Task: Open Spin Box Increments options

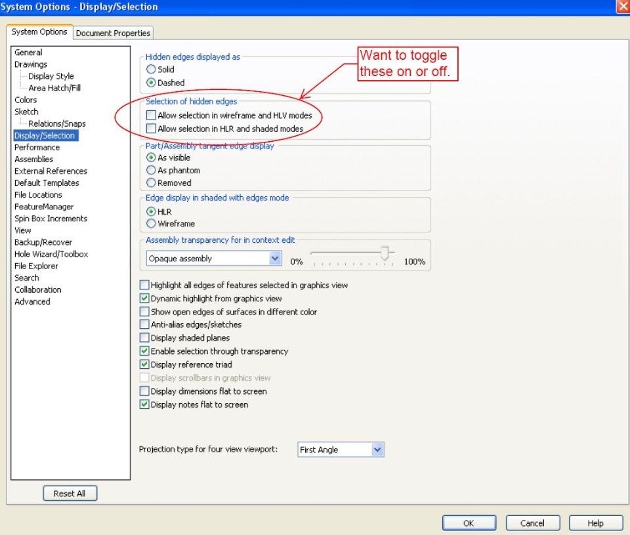Action: pos(51,219)
